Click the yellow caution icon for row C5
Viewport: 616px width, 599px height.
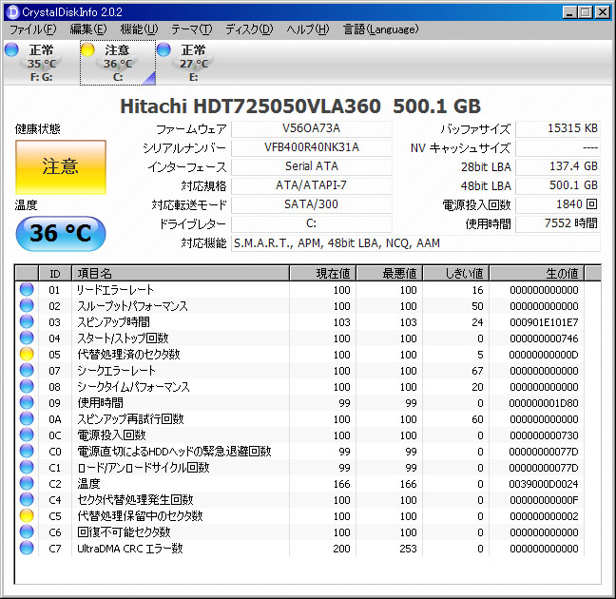[x=27, y=515]
